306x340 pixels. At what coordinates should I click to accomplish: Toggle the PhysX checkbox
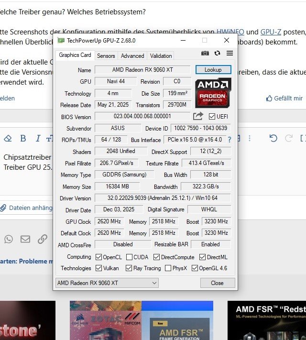(168, 268)
